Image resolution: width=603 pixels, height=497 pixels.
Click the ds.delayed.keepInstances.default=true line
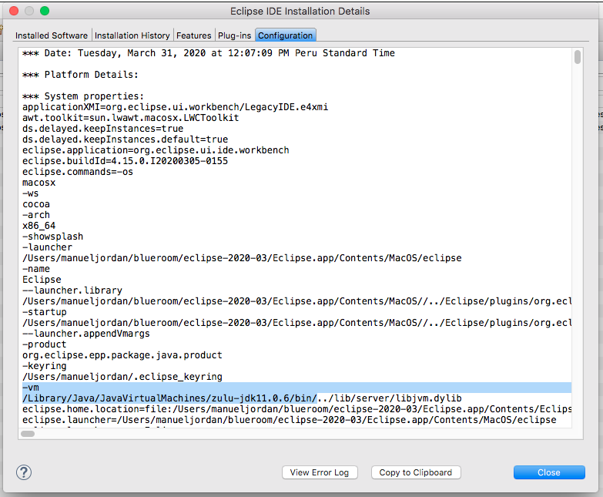tap(125, 139)
